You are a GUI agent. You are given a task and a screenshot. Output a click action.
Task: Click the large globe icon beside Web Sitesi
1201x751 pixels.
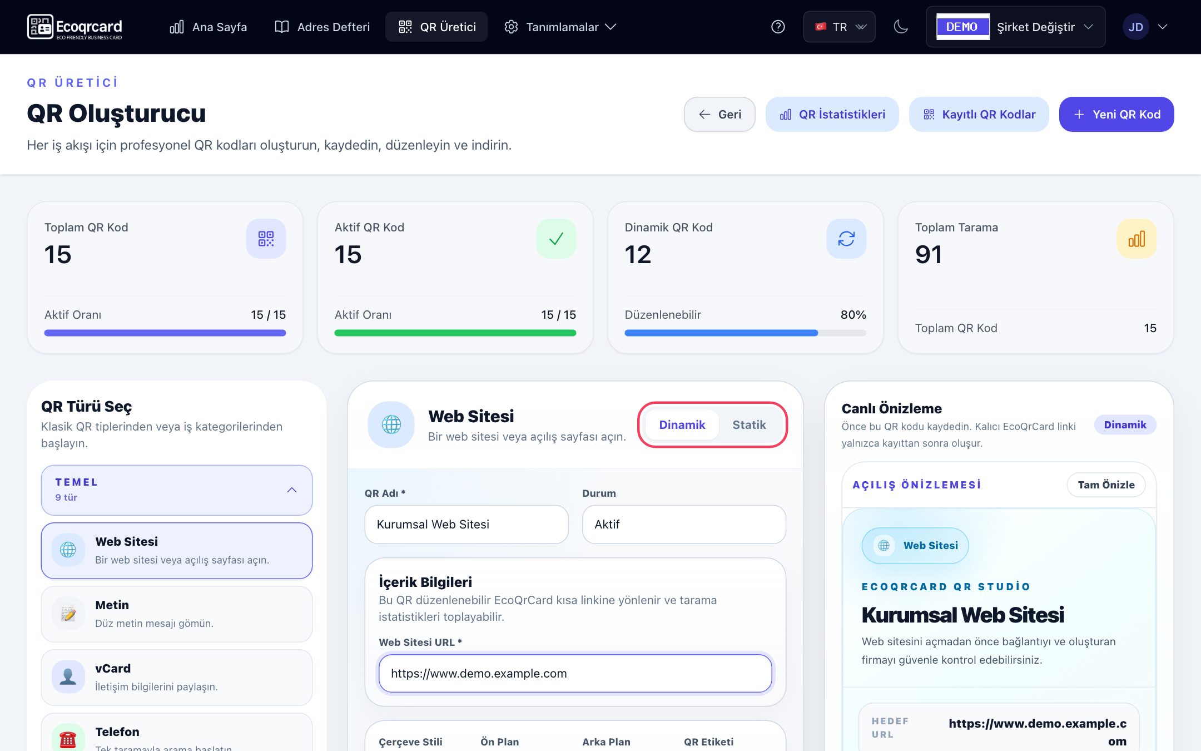tap(391, 424)
